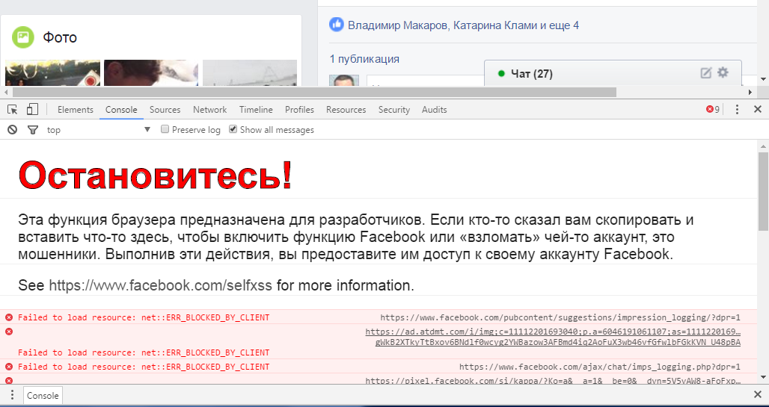This screenshot has width=769, height=407.
Task: Click error icon of imps_logging.php row
Action: point(9,367)
